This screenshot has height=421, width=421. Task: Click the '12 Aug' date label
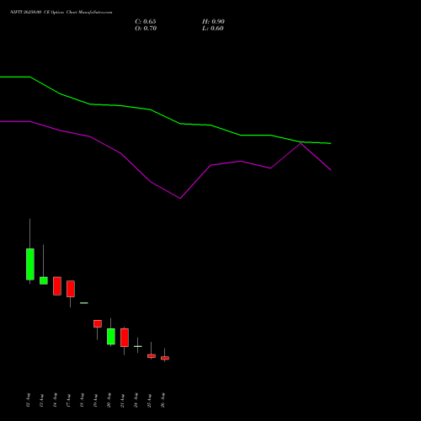pyautogui.click(x=28, y=400)
